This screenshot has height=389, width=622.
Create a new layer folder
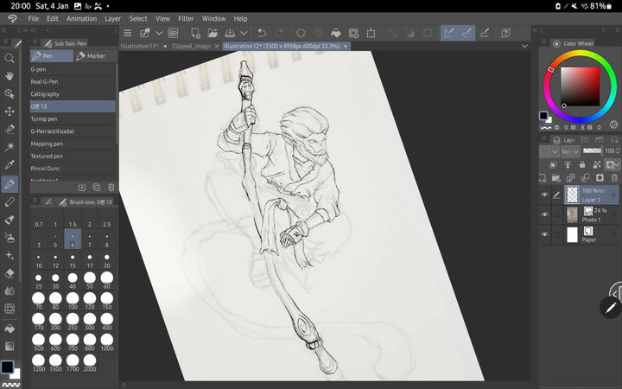[x=555, y=178]
